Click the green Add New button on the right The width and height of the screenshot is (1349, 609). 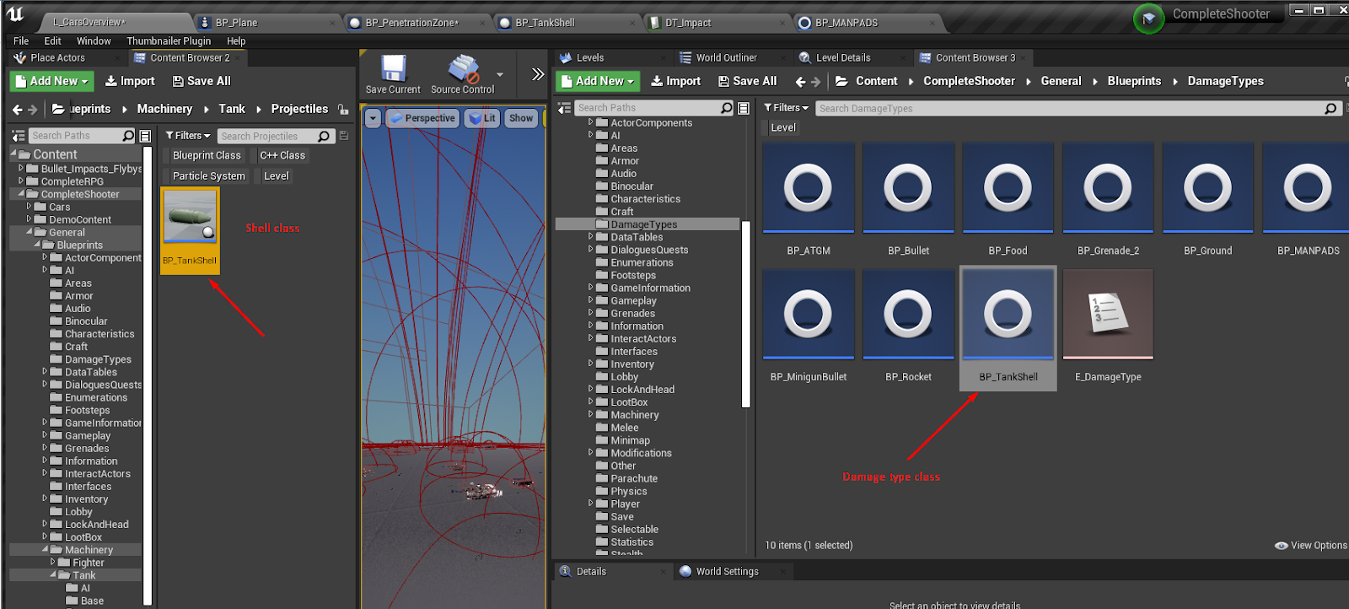[598, 81]
